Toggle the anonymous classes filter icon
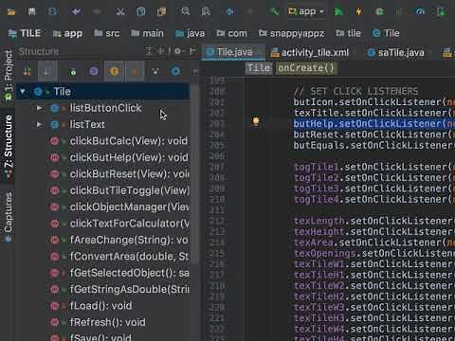The width and height of the screenshot is (455, 341). (155, 71)
